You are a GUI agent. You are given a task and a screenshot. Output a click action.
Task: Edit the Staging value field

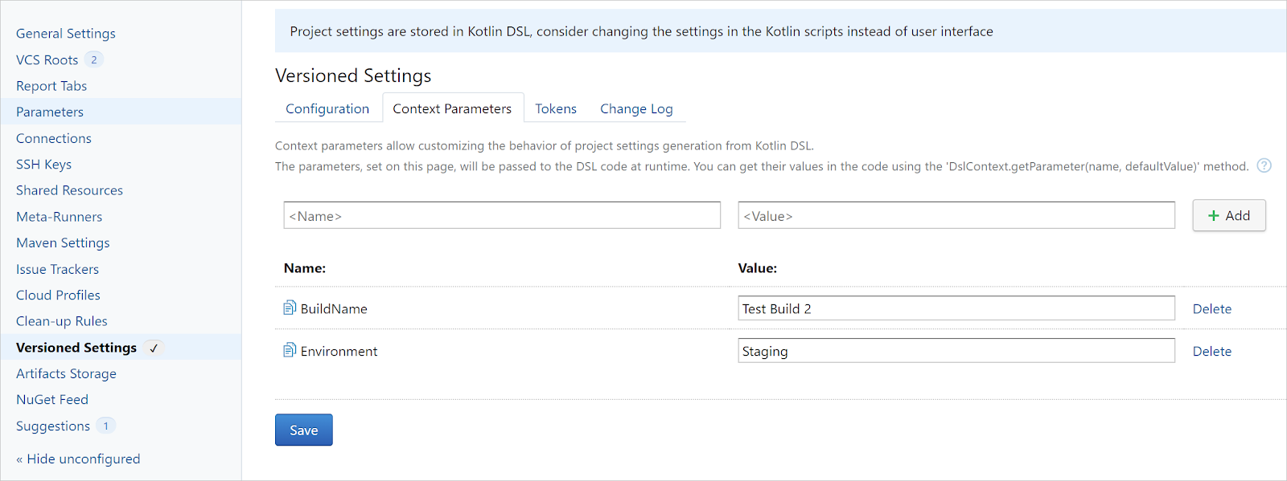tap(956, 351)
